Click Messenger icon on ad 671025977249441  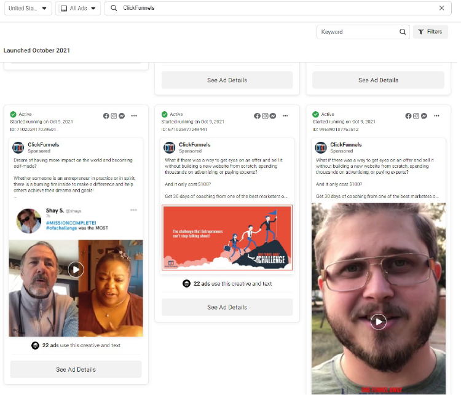(x=273, y=116)
